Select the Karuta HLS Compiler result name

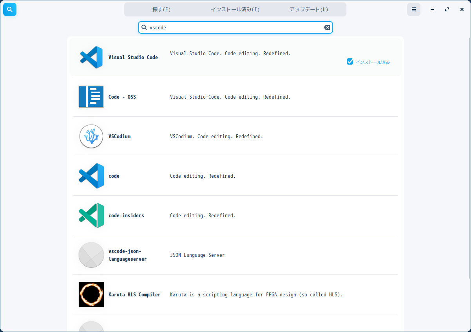(134, 294)
